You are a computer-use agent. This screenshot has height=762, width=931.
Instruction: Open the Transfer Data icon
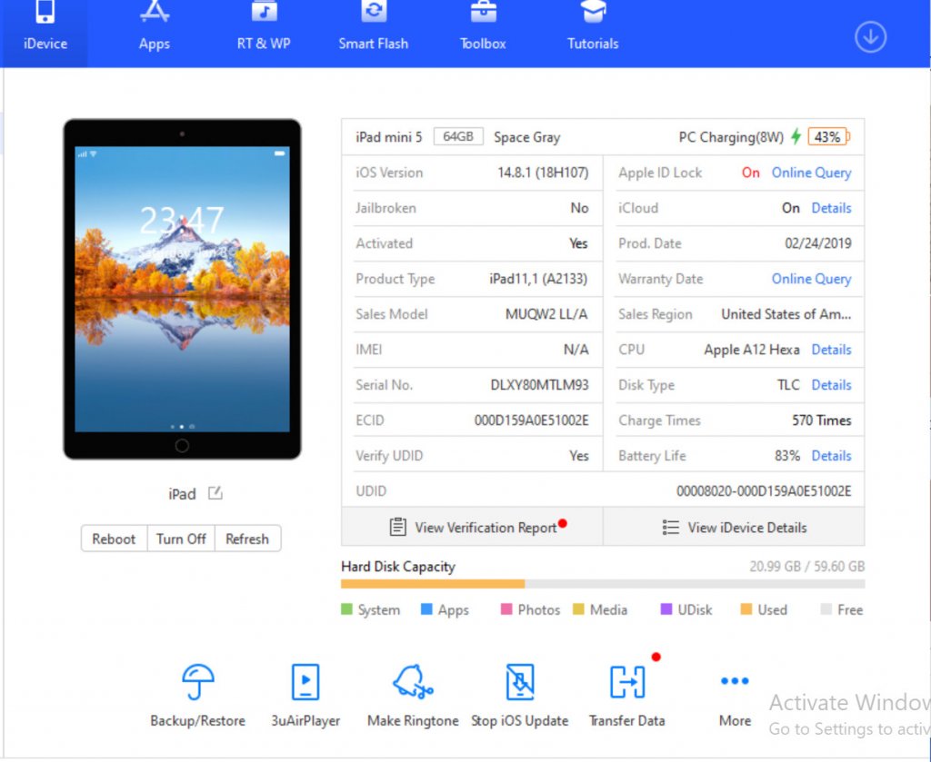[x=627, y=682]
